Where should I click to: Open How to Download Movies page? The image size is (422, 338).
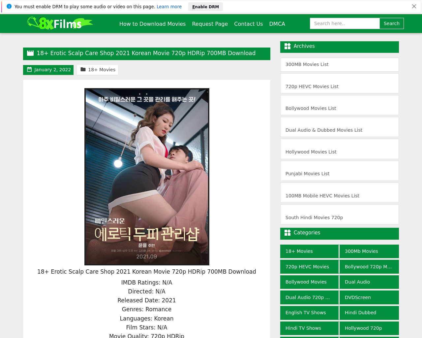pyautogui.click(x=152, y=24)
